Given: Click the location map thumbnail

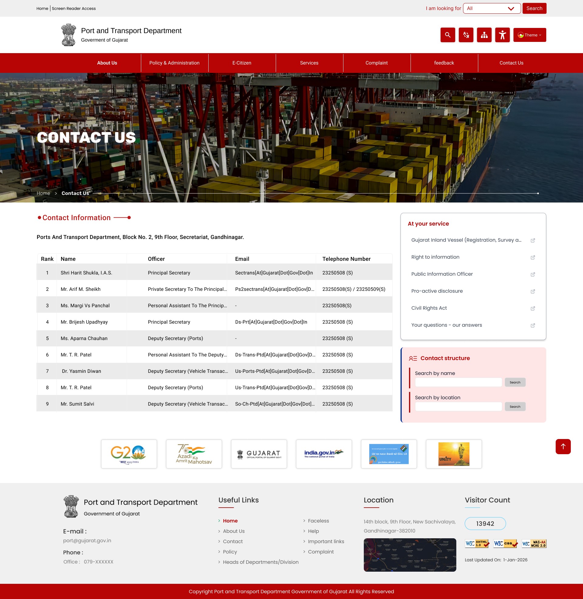Looking at the screenshot, I should point(410,555).
